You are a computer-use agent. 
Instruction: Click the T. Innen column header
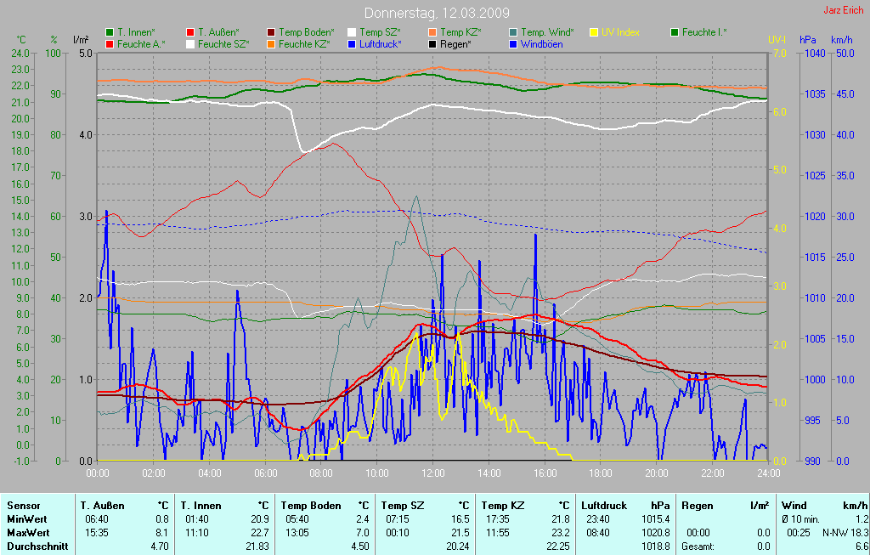pyautogui.click(x=201, y=506)
